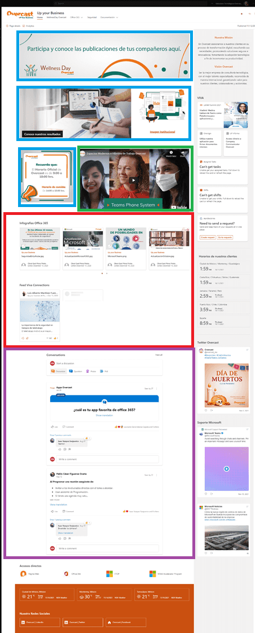The width and height of the screenshot is (255, 633).
Task: Like the app favorita conversation post
Action: coord(55,427)
